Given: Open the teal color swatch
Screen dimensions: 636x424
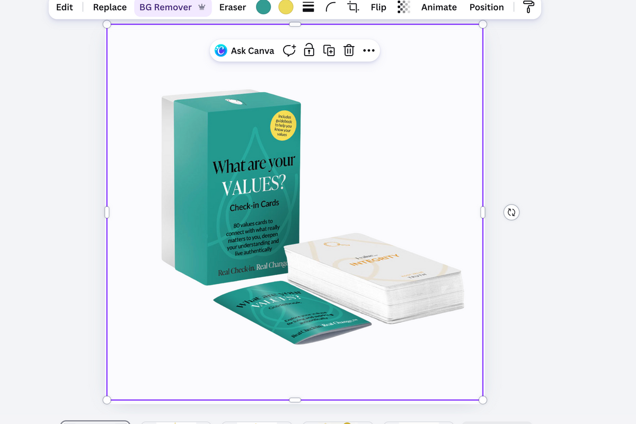Looking at the screenshot, I should click(263, 7).
